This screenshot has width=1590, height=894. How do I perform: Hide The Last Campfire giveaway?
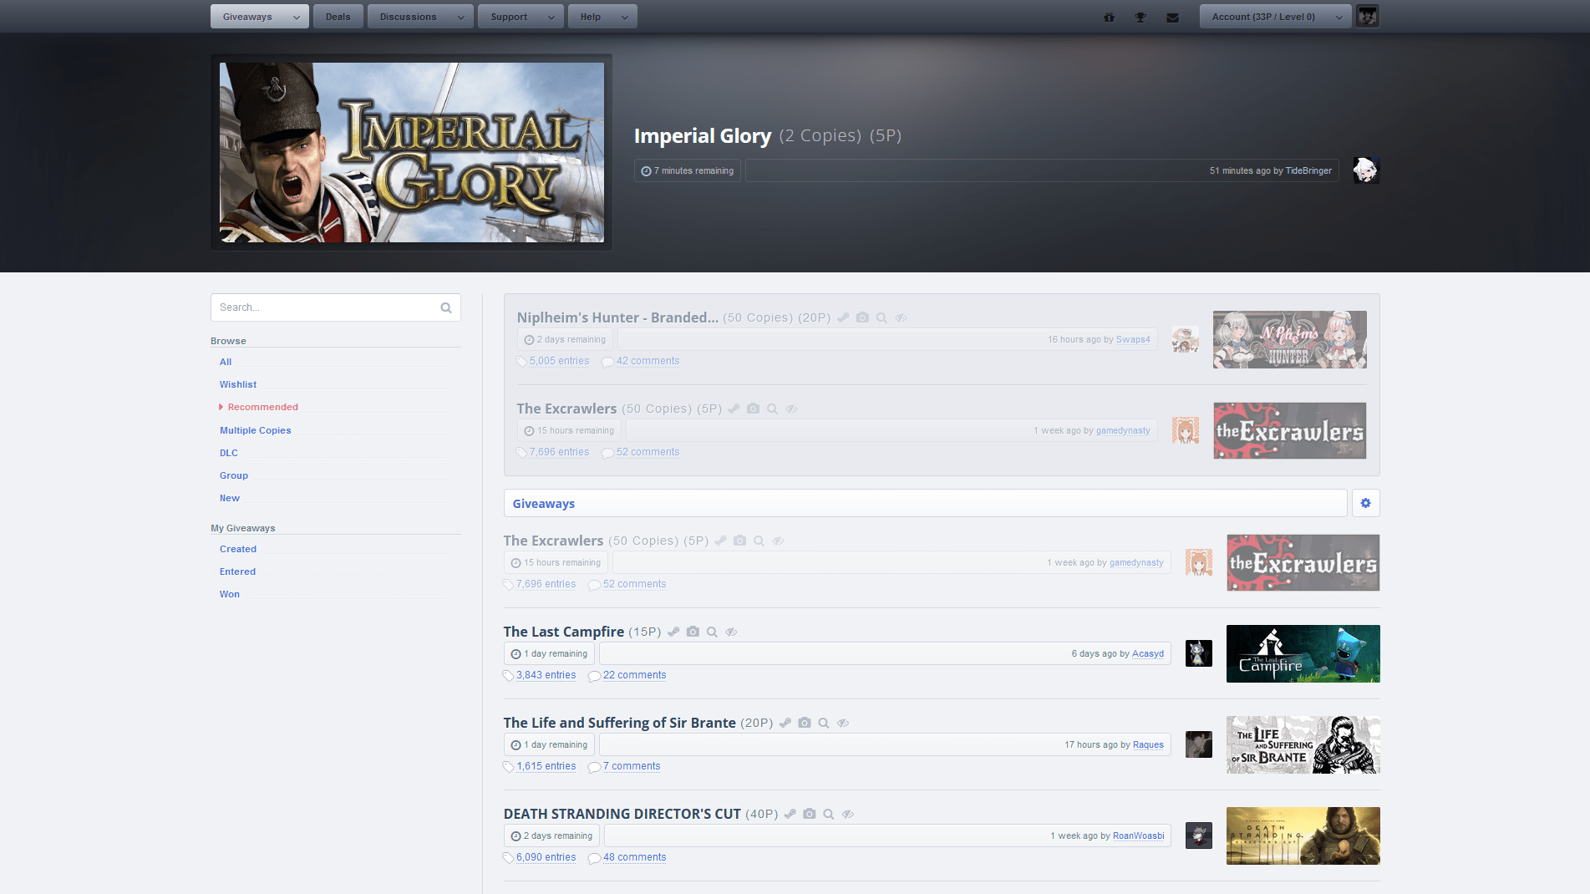pyautogui.click(x=731, y=632)
